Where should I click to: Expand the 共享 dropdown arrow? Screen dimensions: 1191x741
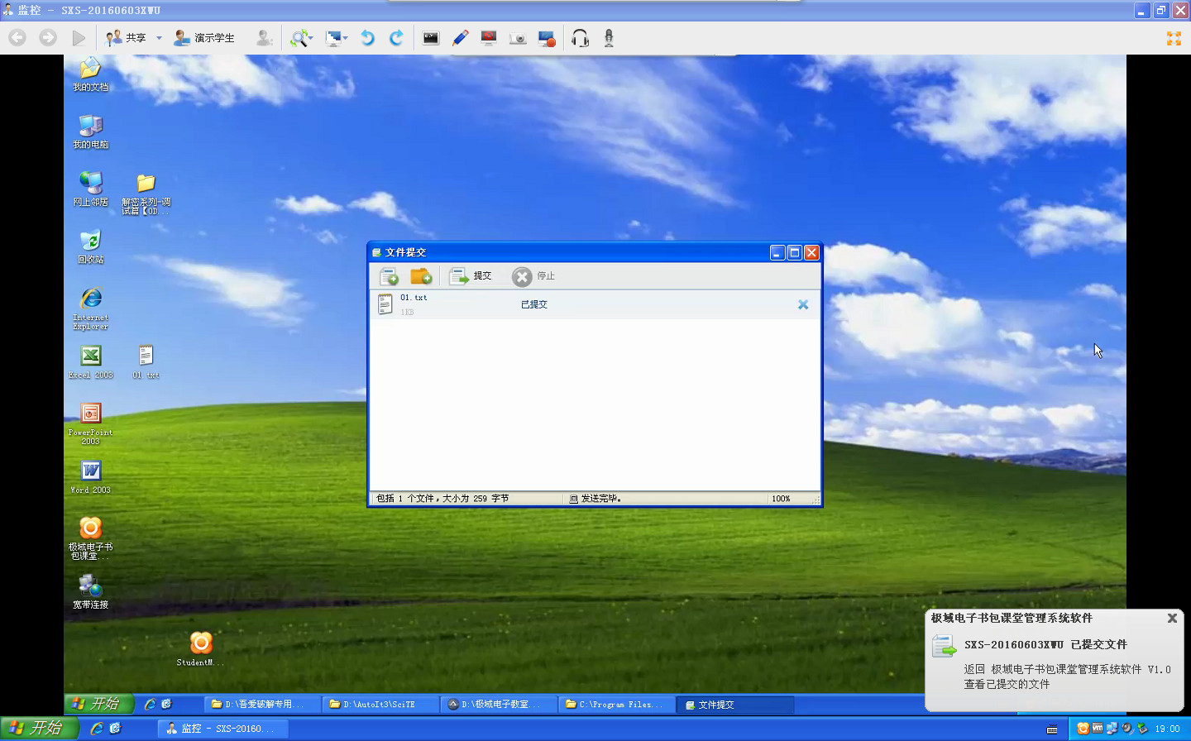(159, 38)
